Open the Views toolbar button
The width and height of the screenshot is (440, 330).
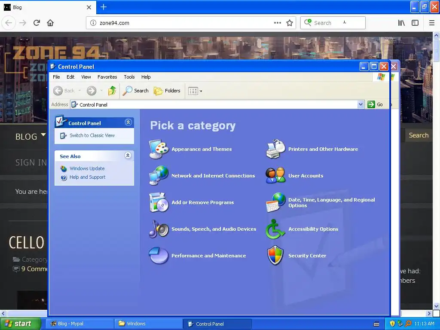pyautogui.click(x=195, y=91)
